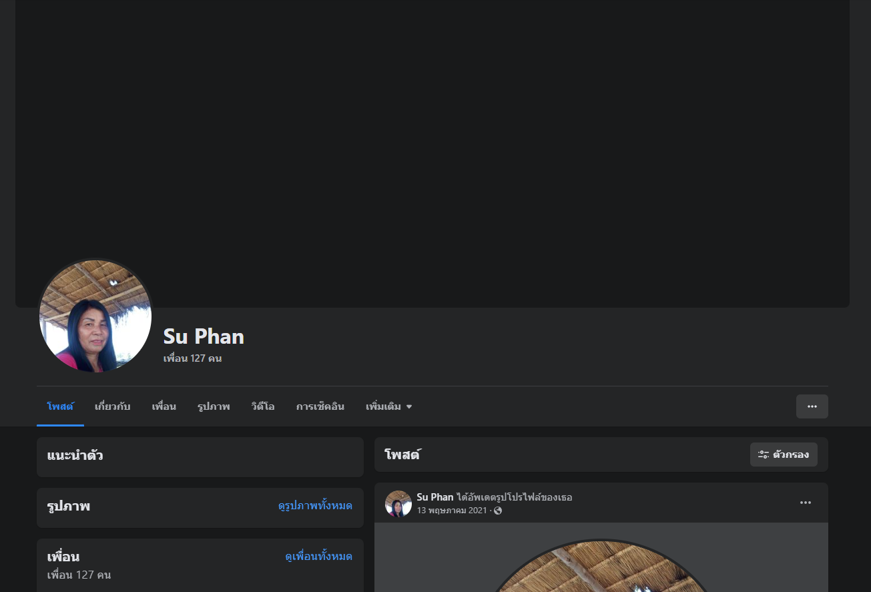The height and width of the screenshot is (592, 871).
Task: Click the รูปภาพ card heading
Action: (x=69, y=507)
